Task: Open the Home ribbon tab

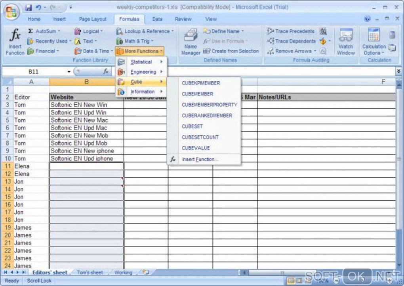Action: tap(34, 19)
